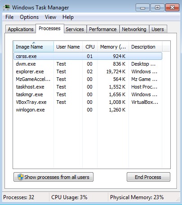Open the Help menu
Screen dimensions: 182x205
coord(68,17)
